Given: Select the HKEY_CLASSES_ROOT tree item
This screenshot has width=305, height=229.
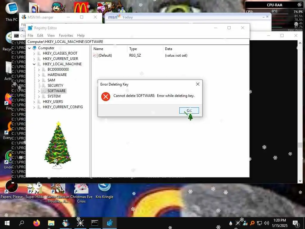Looking at the screenshot, I should point(60,53).
